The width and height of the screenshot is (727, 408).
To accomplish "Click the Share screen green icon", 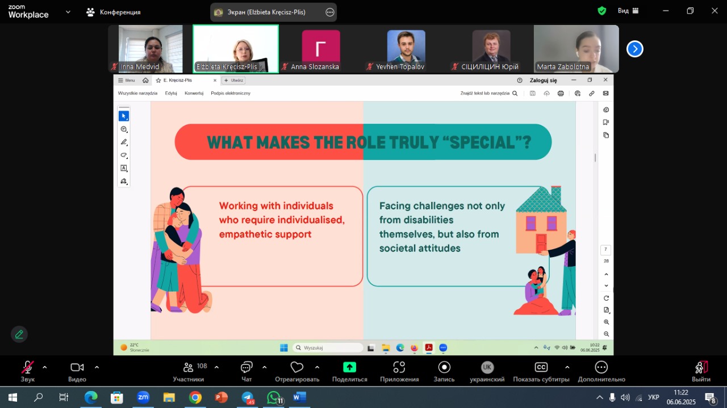I will click(x=349, y=368).
